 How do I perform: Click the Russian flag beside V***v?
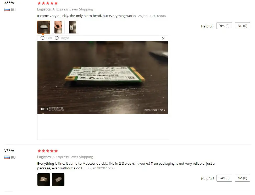click(7, 157)
